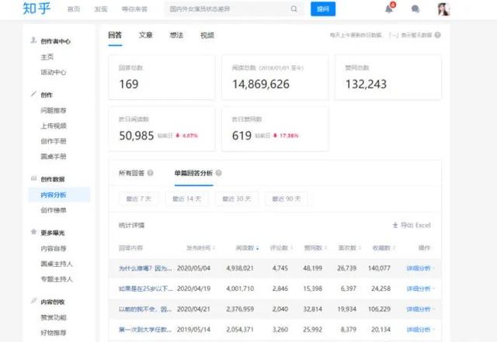Click the 创作 pencil icon
497x342 pixels.
click(x=33, y=94)
